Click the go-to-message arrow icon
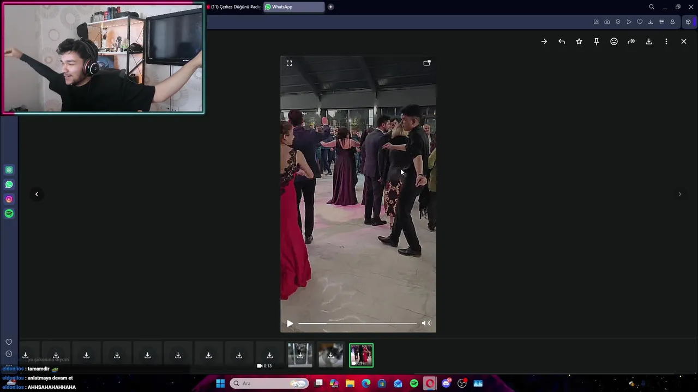 point(544,41)
